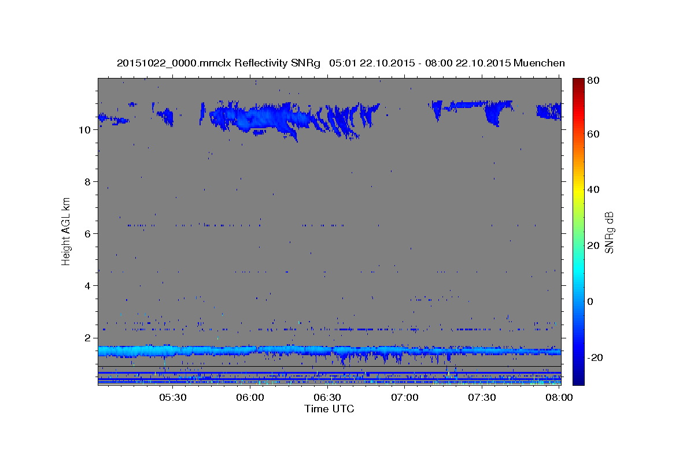
Task: Click the dark red top of the colorbar
Action: coord(578,83)
